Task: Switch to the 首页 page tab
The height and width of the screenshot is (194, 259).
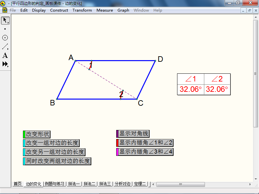Action: coord(17,184)
